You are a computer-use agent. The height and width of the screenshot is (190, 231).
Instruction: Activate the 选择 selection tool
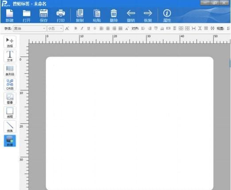point(10,42)
